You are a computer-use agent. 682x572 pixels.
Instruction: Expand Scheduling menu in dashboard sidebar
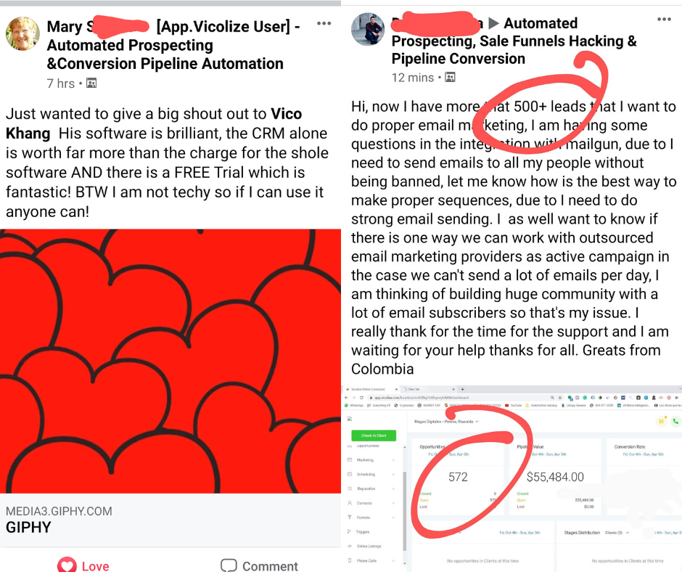tap(372, 475)
